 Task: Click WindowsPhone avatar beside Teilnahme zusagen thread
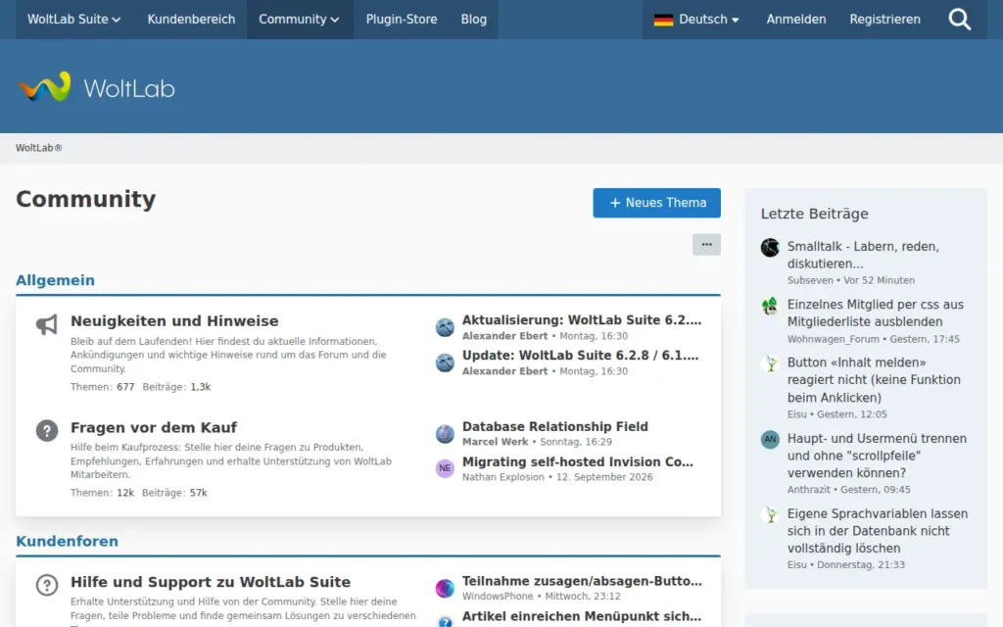click(x=445, y=588)
